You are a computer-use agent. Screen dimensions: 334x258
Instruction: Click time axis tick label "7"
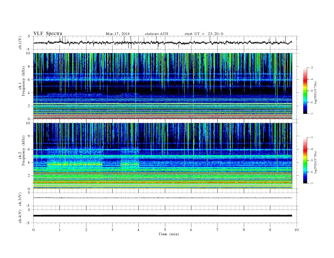pos(218,230)
